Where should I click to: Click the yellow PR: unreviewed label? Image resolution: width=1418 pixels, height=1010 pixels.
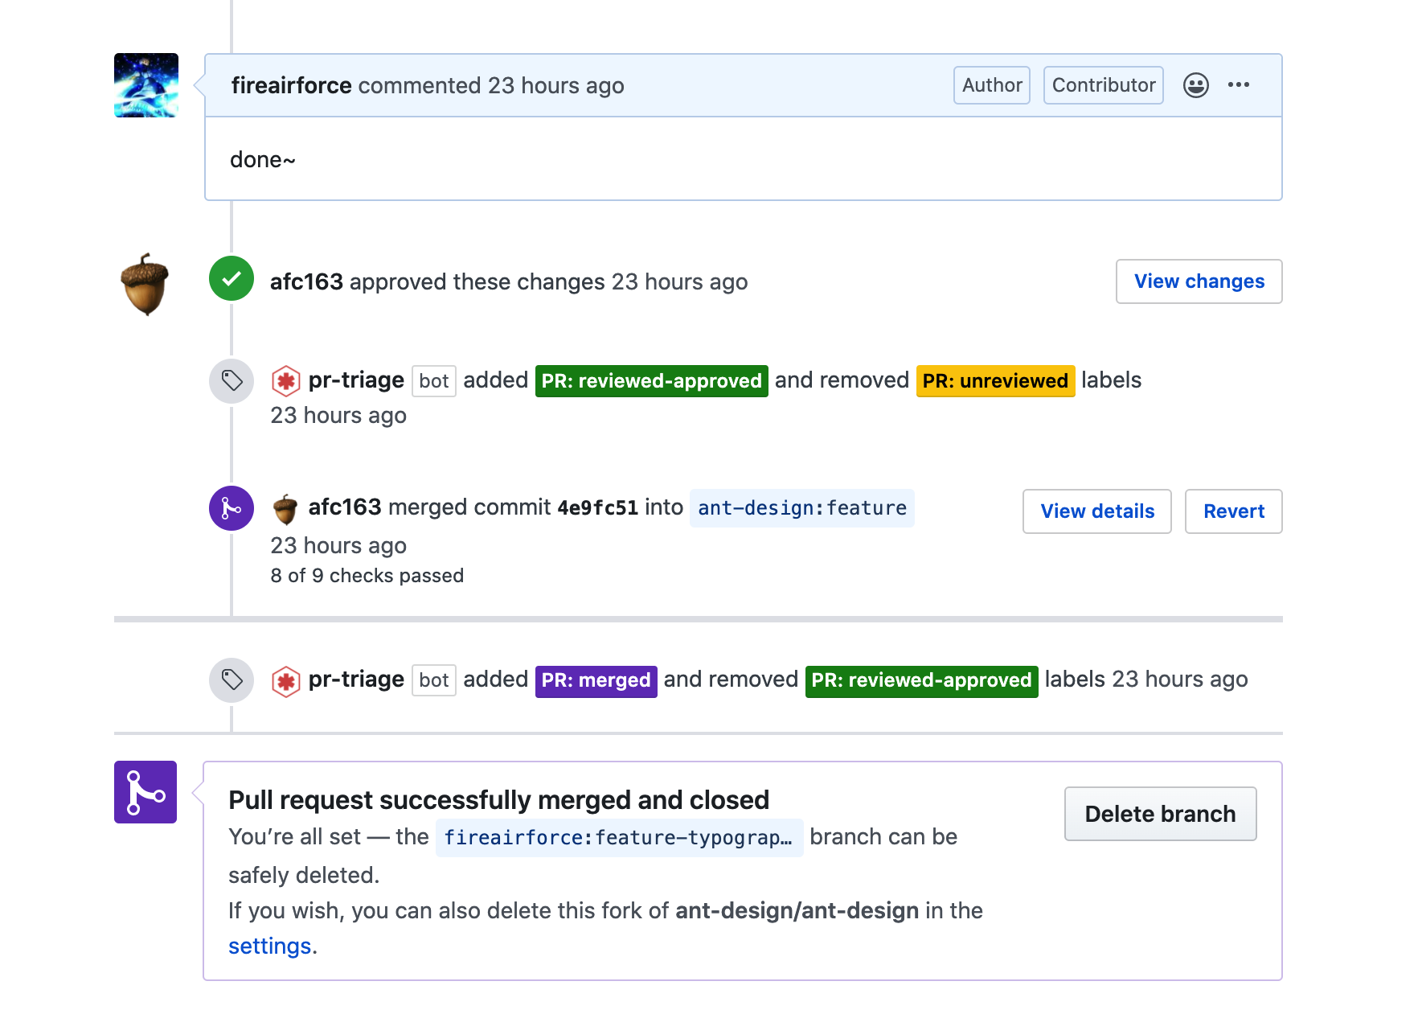(x=995, y=381)
